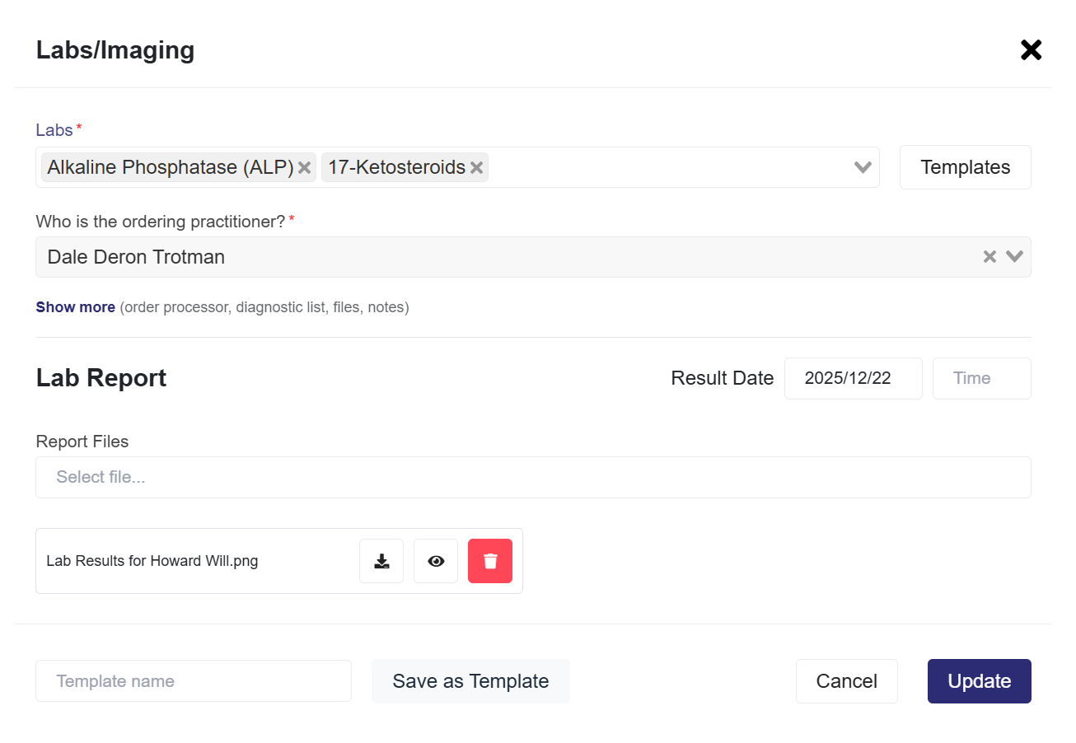Download Lab Results for Howard Will.png
This screenshot has width=1076, height=743.
click(381, 561)
